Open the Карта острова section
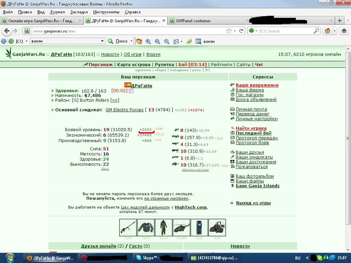This screenshot has width=351, height=263. (x=134, y=64)
